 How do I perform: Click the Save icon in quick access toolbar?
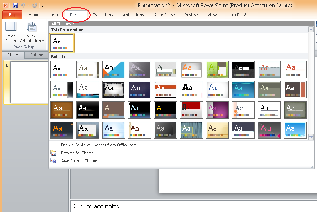coord(15,5)
